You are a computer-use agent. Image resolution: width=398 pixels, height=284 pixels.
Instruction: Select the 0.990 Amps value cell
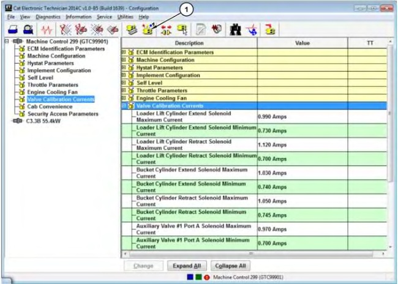point(302,117)
